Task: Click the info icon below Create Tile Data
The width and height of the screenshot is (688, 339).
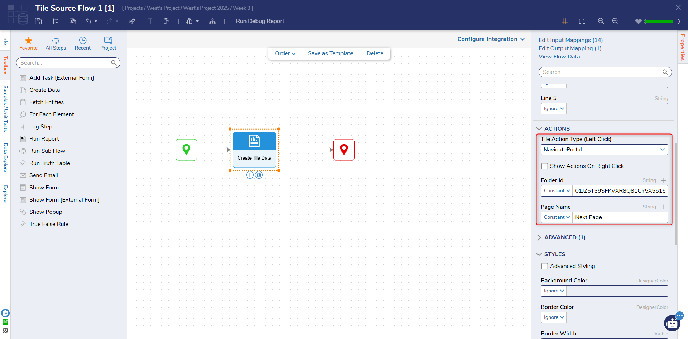Action: [250, 175]
